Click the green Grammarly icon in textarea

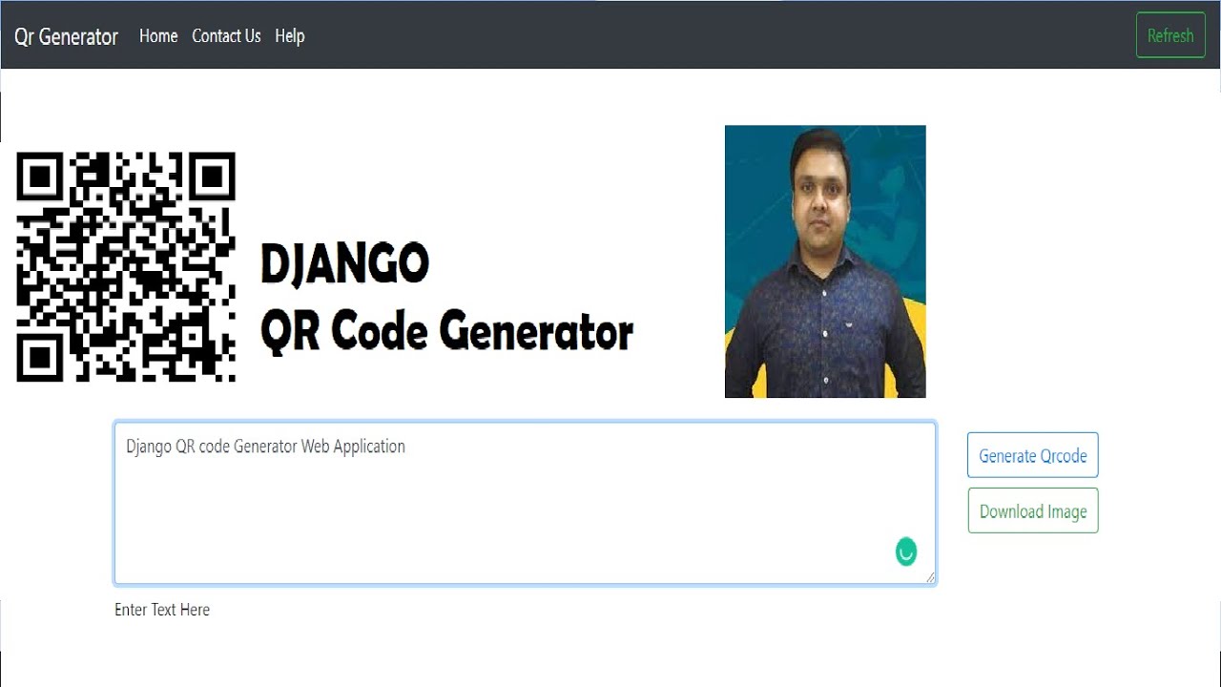point(906,552)
